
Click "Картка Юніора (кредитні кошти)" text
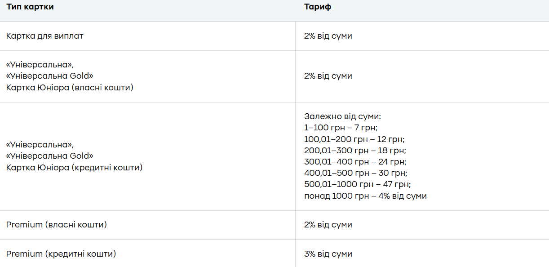pyautogui.click(x=74, y=168)
